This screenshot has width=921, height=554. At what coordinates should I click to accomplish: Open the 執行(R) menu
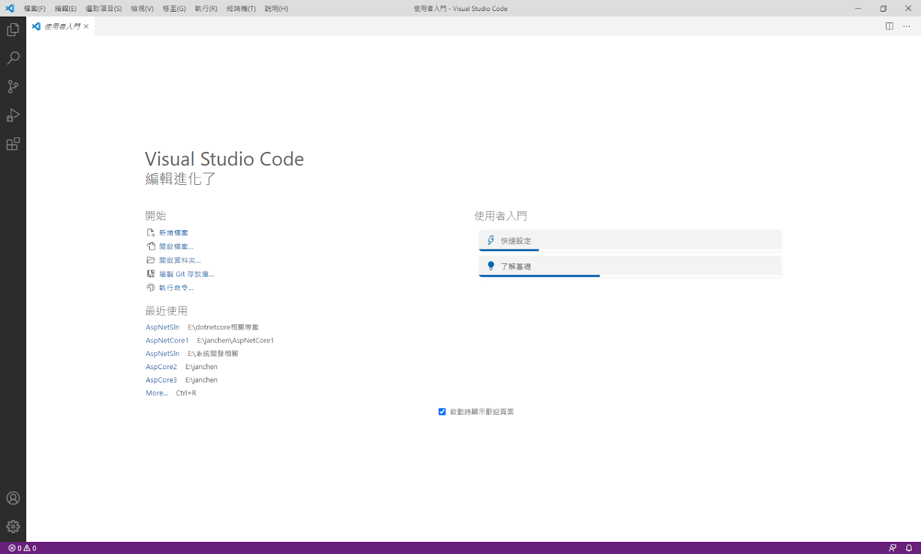tap(206, 9)
